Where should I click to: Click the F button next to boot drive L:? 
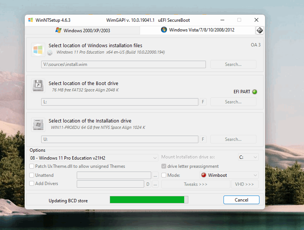(x=203, y=102)
